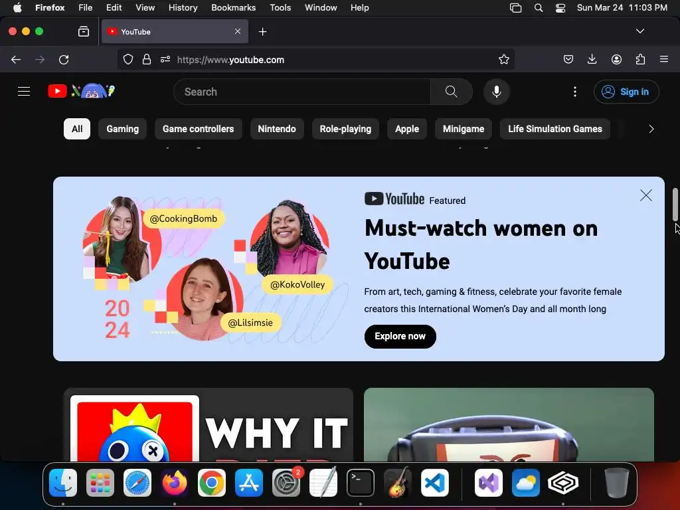Open Launchpad from the Dock
Screen dimensions: 680x510
pyautogui.click(x=100, y=483)
